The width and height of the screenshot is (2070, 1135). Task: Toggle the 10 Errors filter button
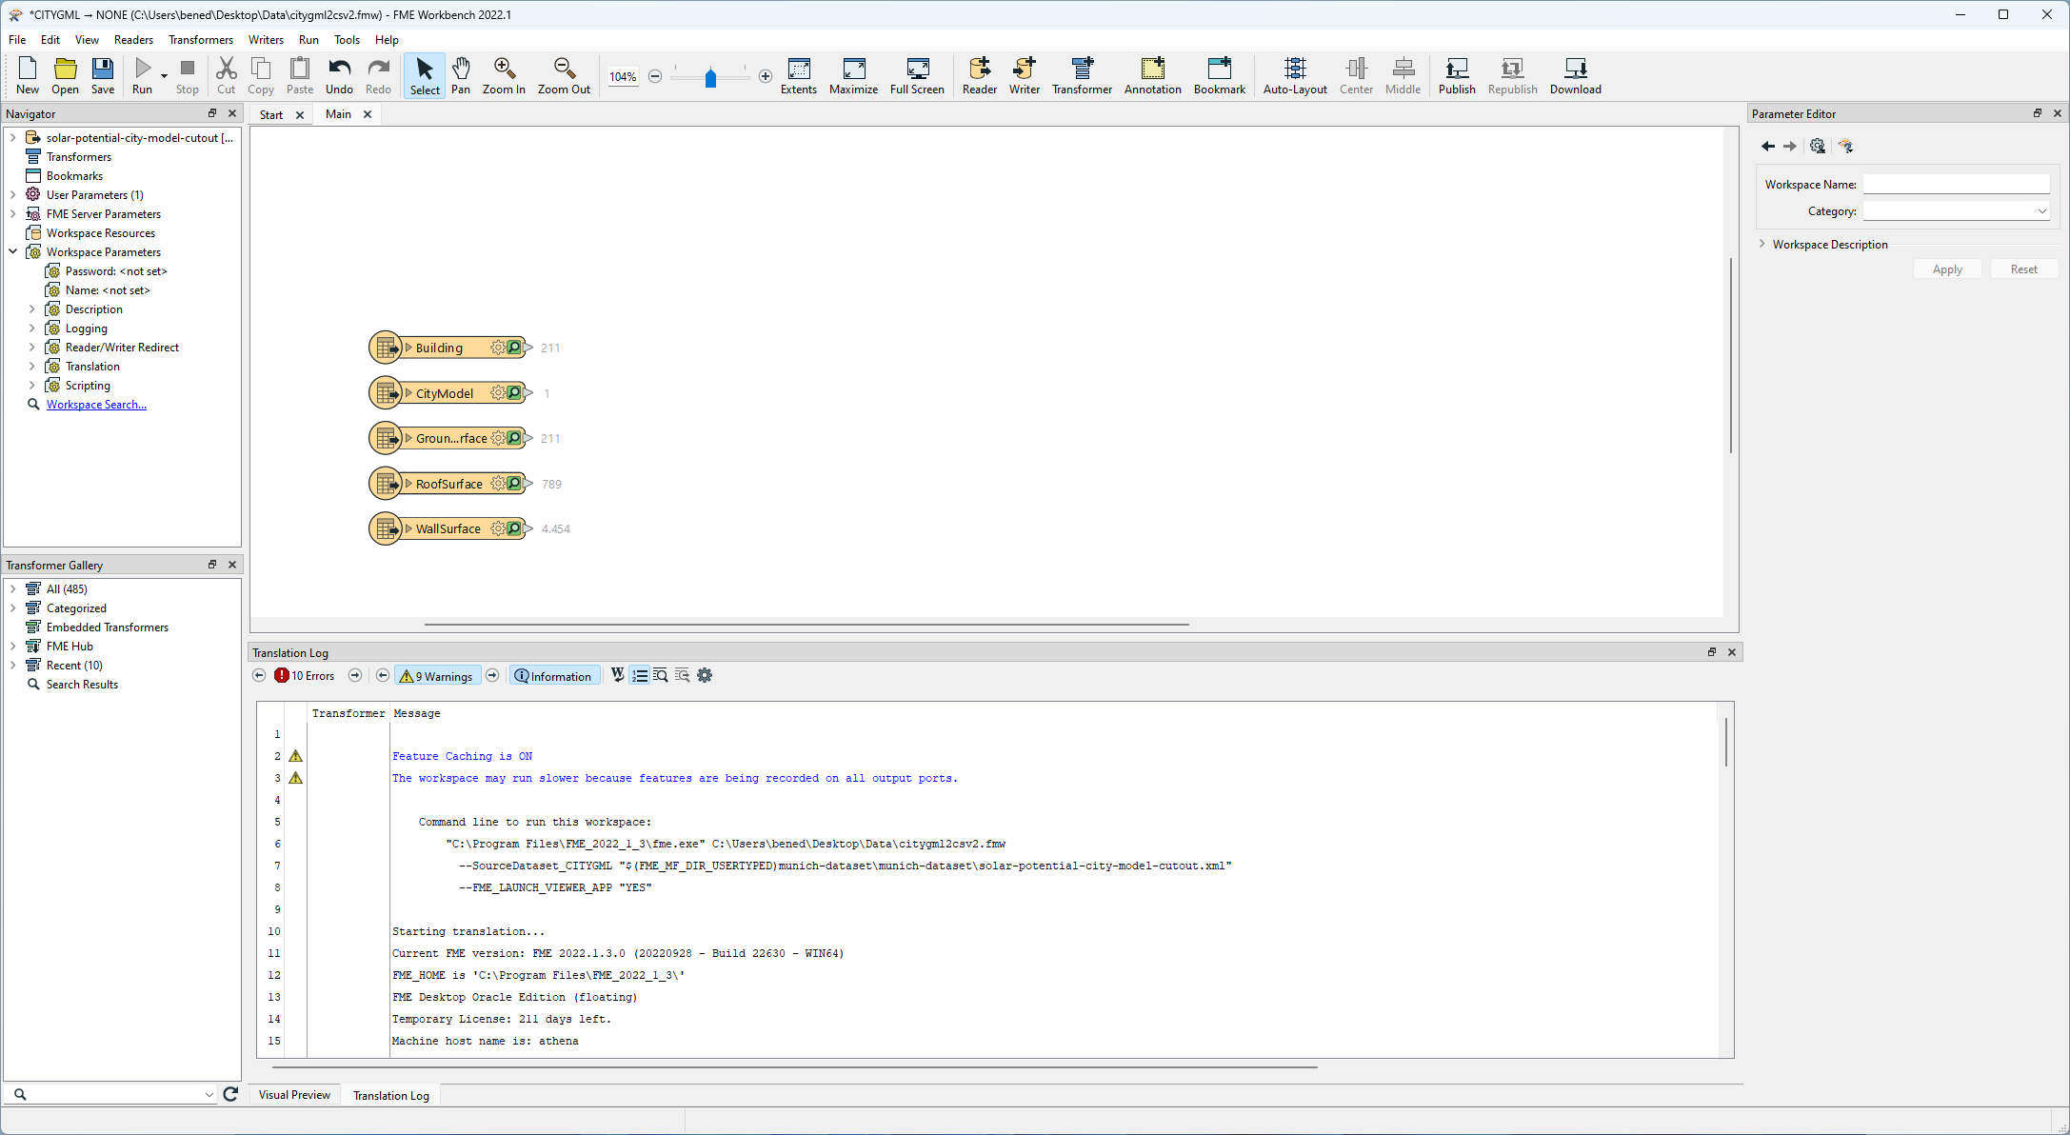click(305, 675)
